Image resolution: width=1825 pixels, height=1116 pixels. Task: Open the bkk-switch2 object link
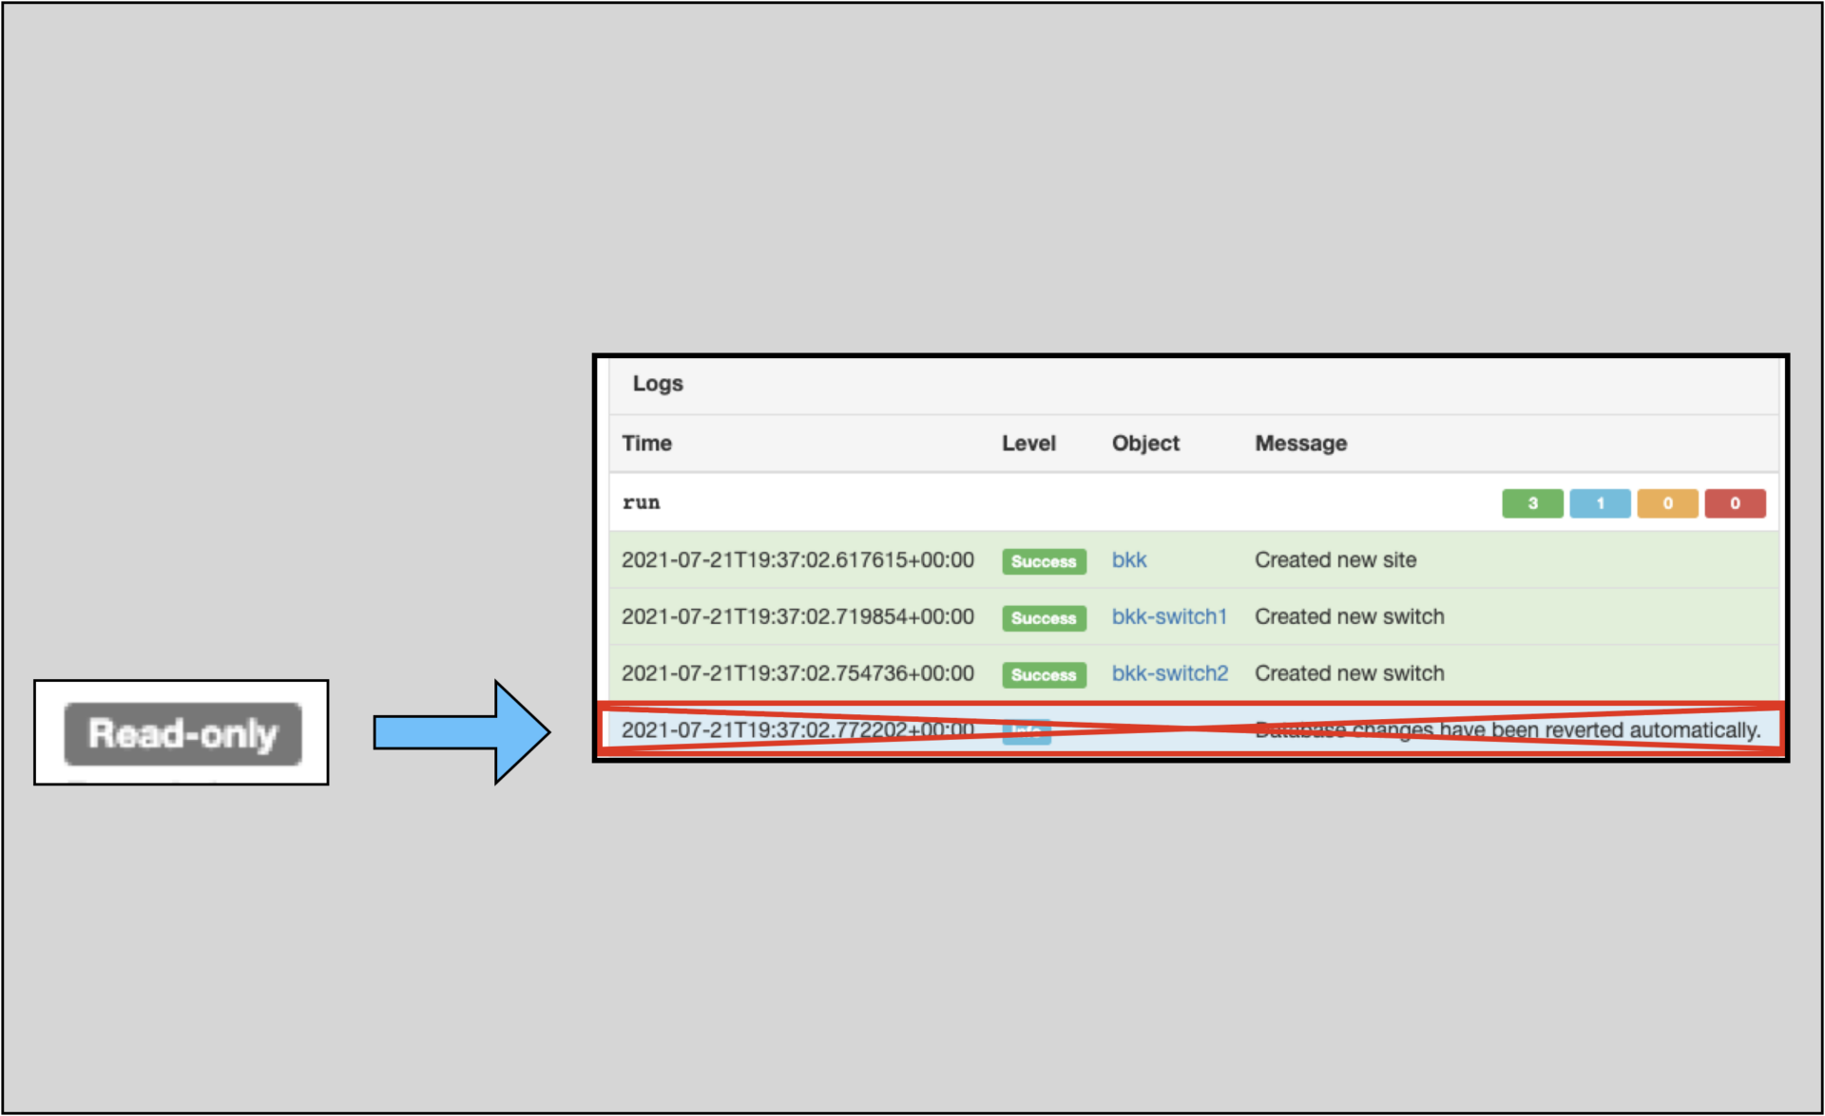point(1169,673)
